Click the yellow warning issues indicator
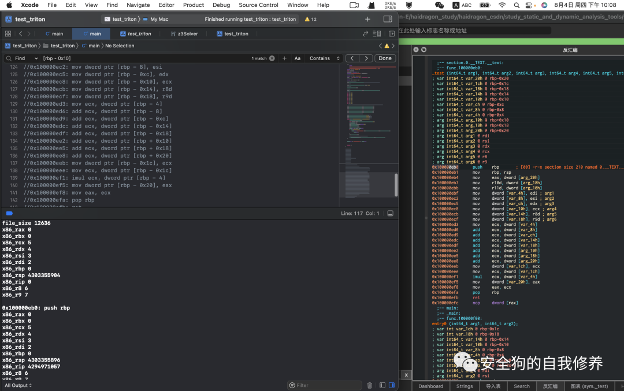The image size is (624, 391). 311,19
